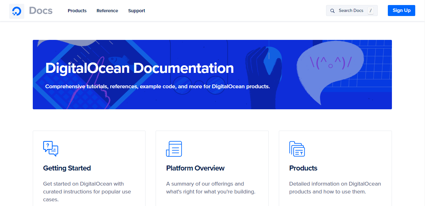The width and height of the screenshot is (425, 206).
Task: Click the "Comprehensive tutorials, references" banner subtitle
Action: point(158,86)
